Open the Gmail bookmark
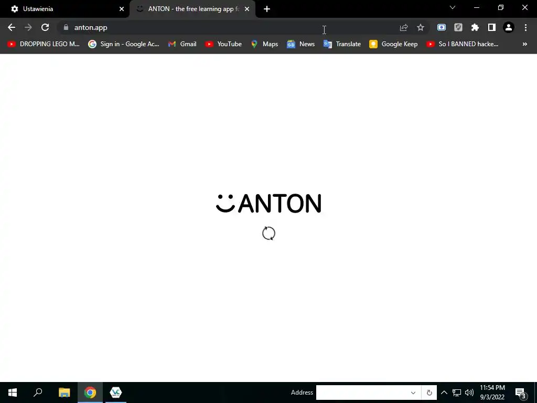Screen dimensions: 537x403 [182, 44]
